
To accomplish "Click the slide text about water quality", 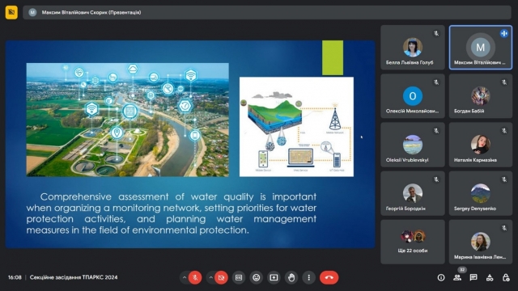I will click(172, 213).
